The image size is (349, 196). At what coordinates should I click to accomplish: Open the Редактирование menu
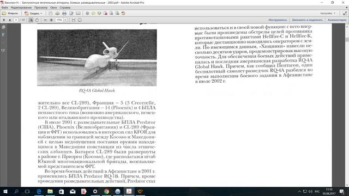(x=21, y=8)
